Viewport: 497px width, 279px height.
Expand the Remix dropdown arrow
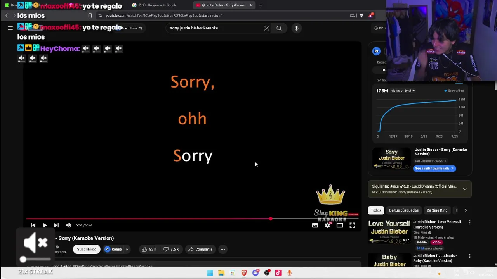click(x=127, y=249)
